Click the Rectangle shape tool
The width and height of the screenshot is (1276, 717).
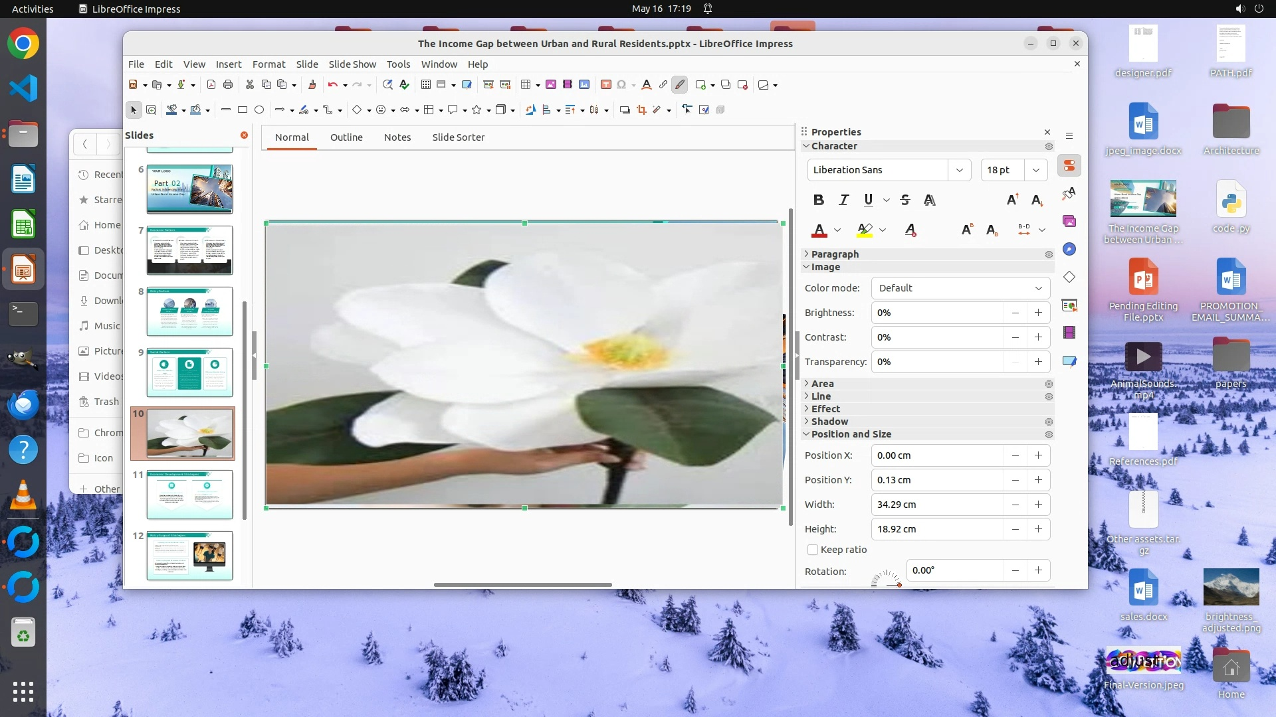pos(243,110)
